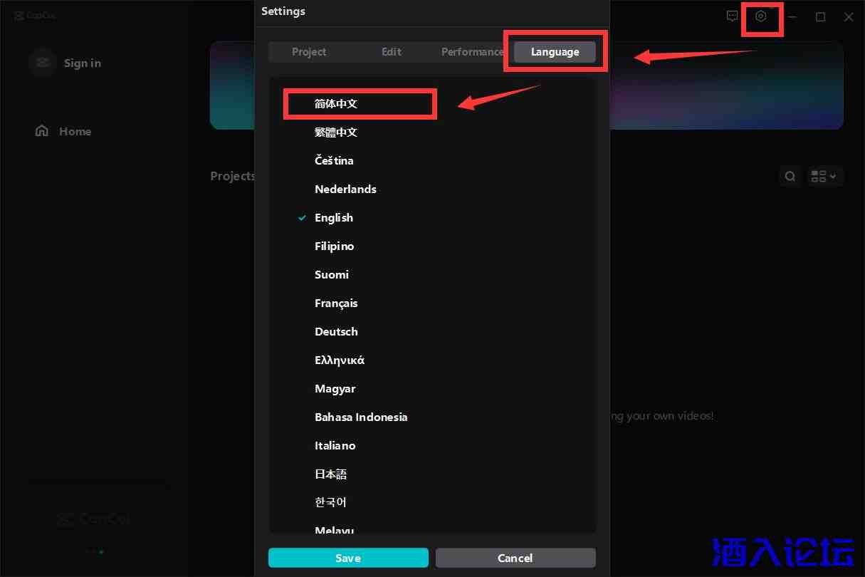The height and width of the screenshot is (577, 865).
Task: Click the Home icon in sidebar
Action: (x=42, y=131)
